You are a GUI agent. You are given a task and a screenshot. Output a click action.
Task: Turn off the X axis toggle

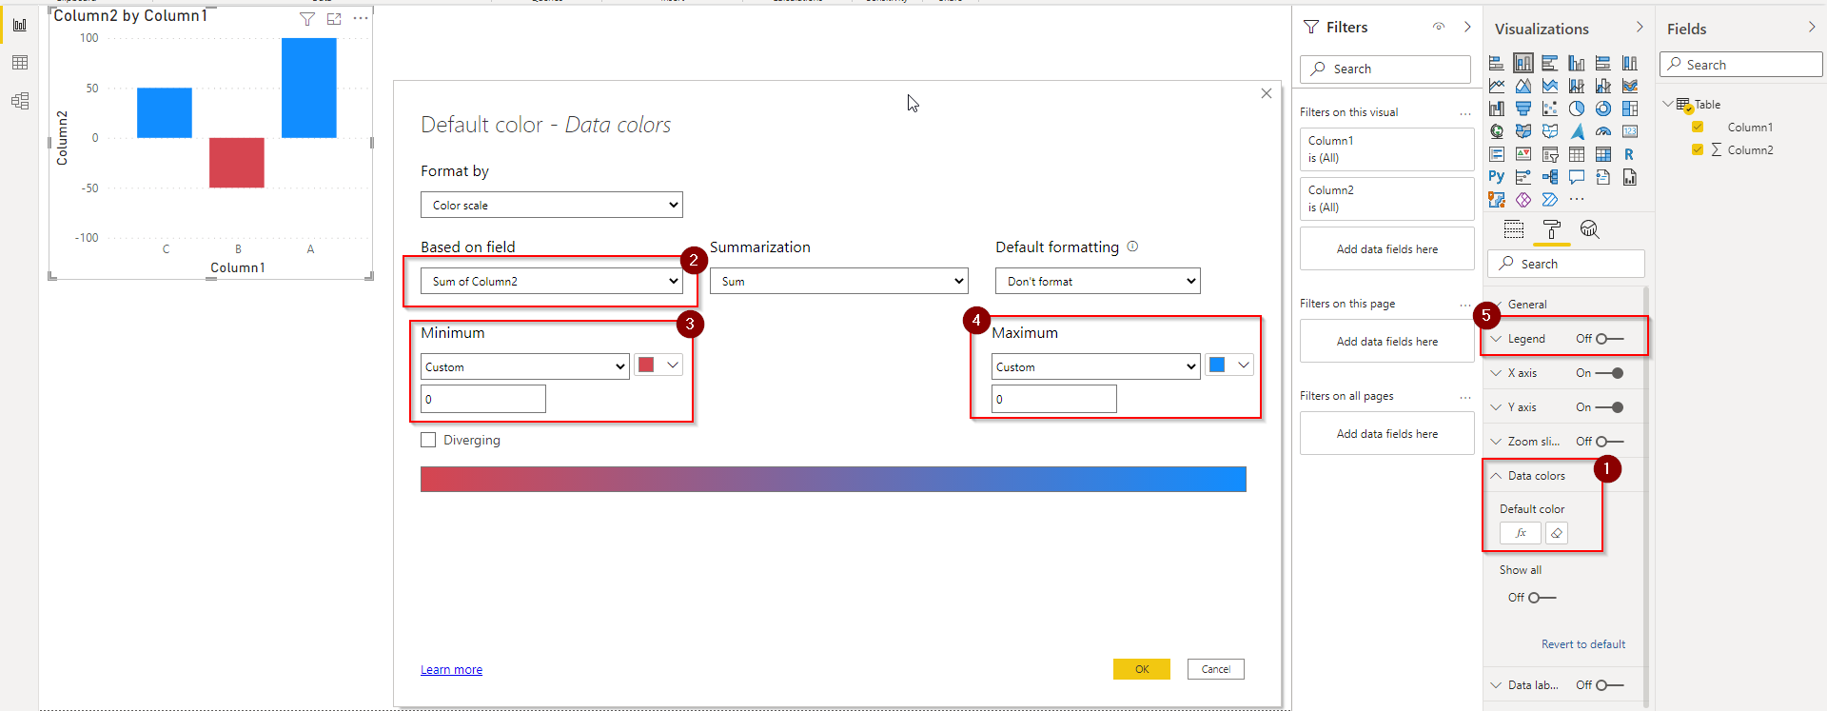point(1610,373)
